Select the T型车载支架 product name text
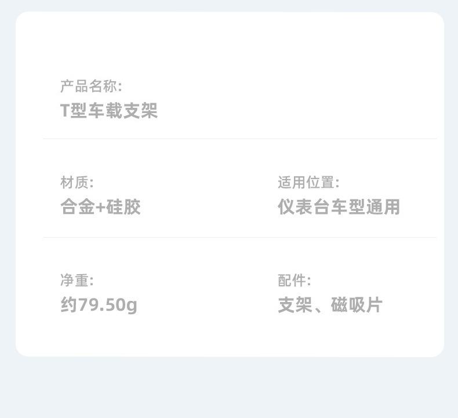This screenshot has width=458, height=418. pos(109,111)
